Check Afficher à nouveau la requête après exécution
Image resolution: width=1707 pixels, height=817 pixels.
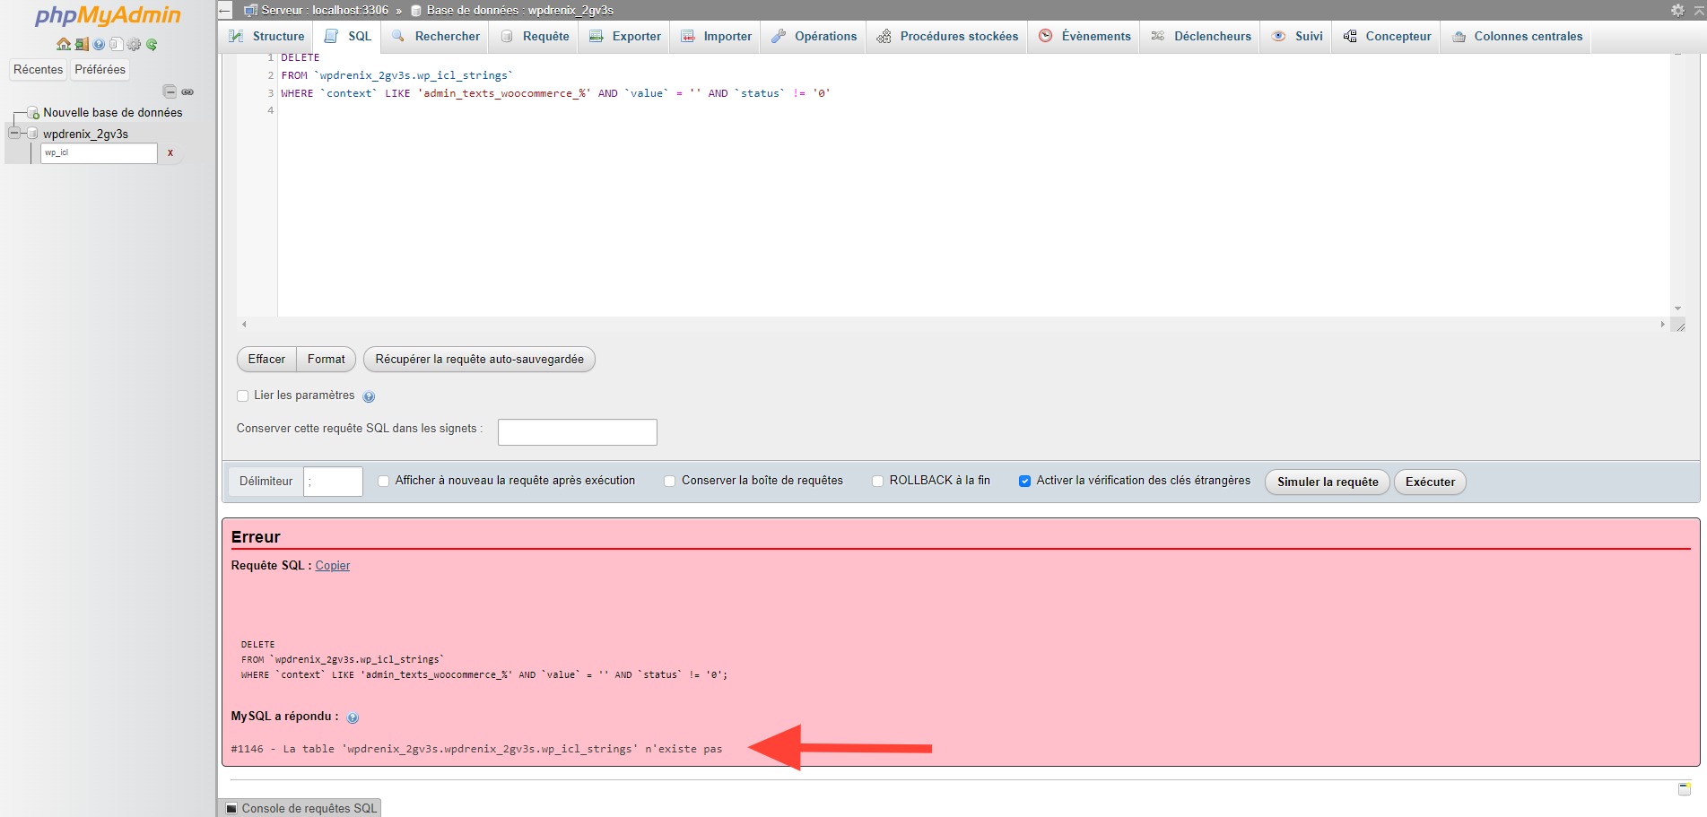384,482
